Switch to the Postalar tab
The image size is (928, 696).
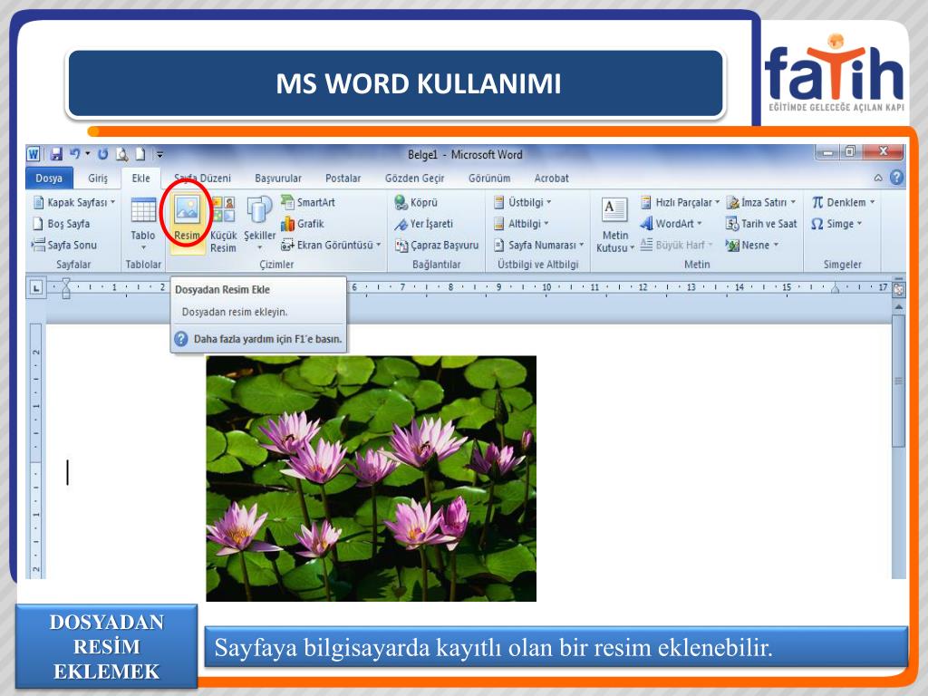tap(343, 179)
